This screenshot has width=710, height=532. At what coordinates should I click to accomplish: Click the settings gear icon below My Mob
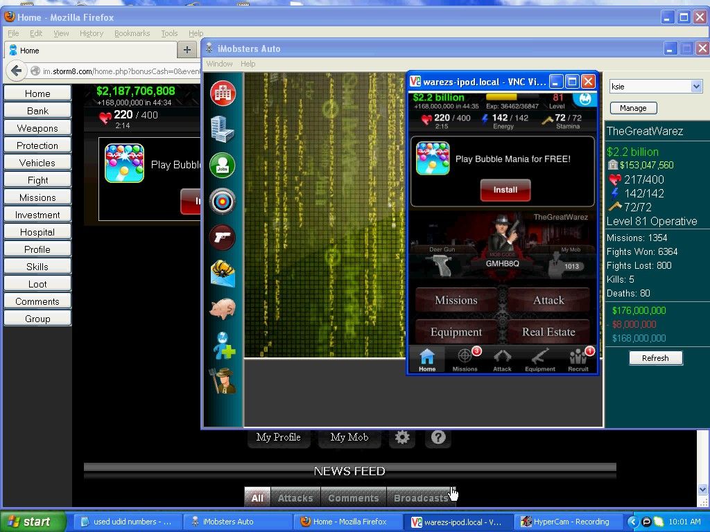(402, 438)
